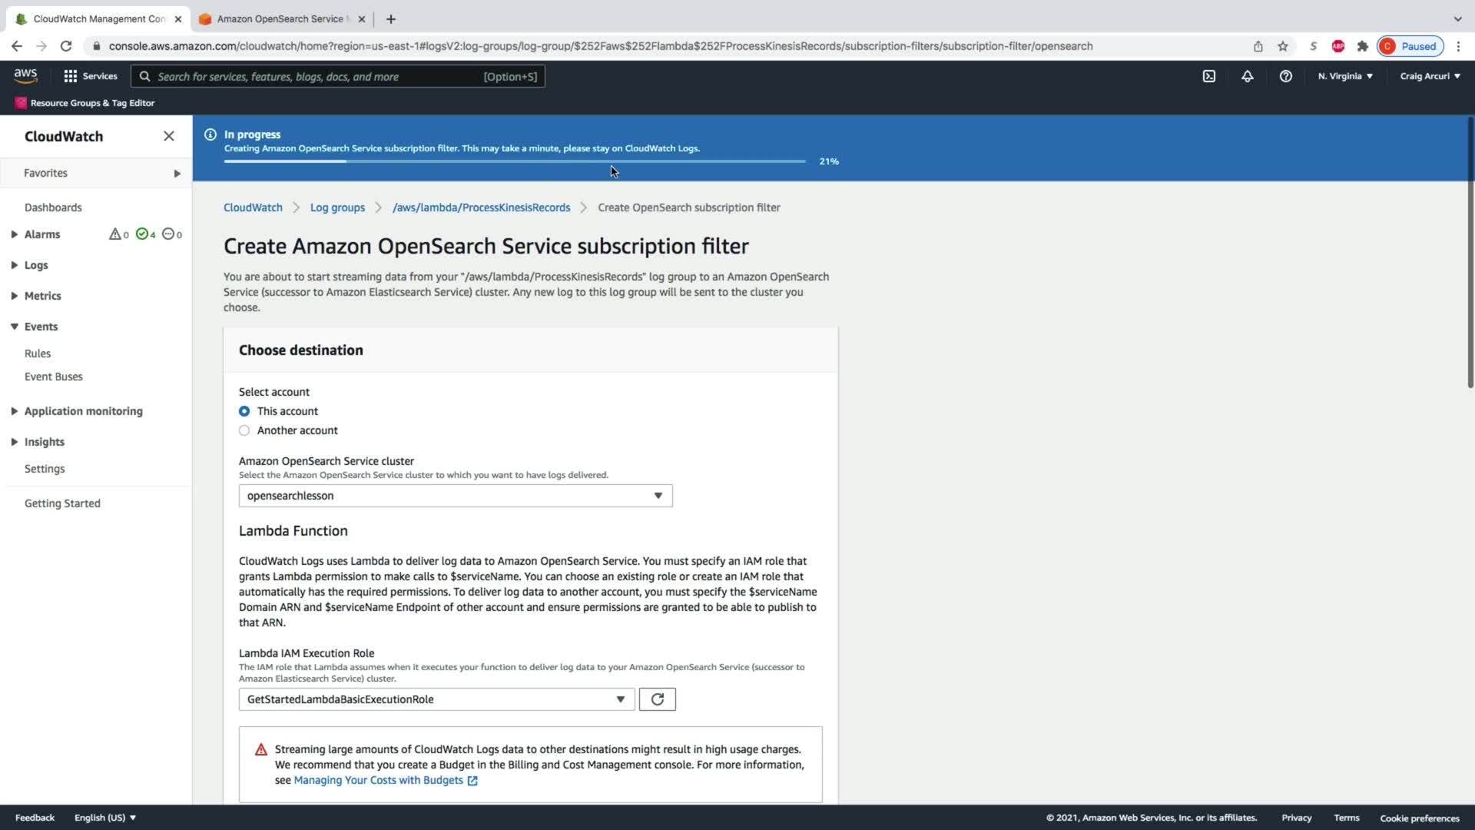Viewport: 1475px width, 830px height.
Task: Open AWS CloudShell icon in top bar
Action: [x=1209, y=76]
